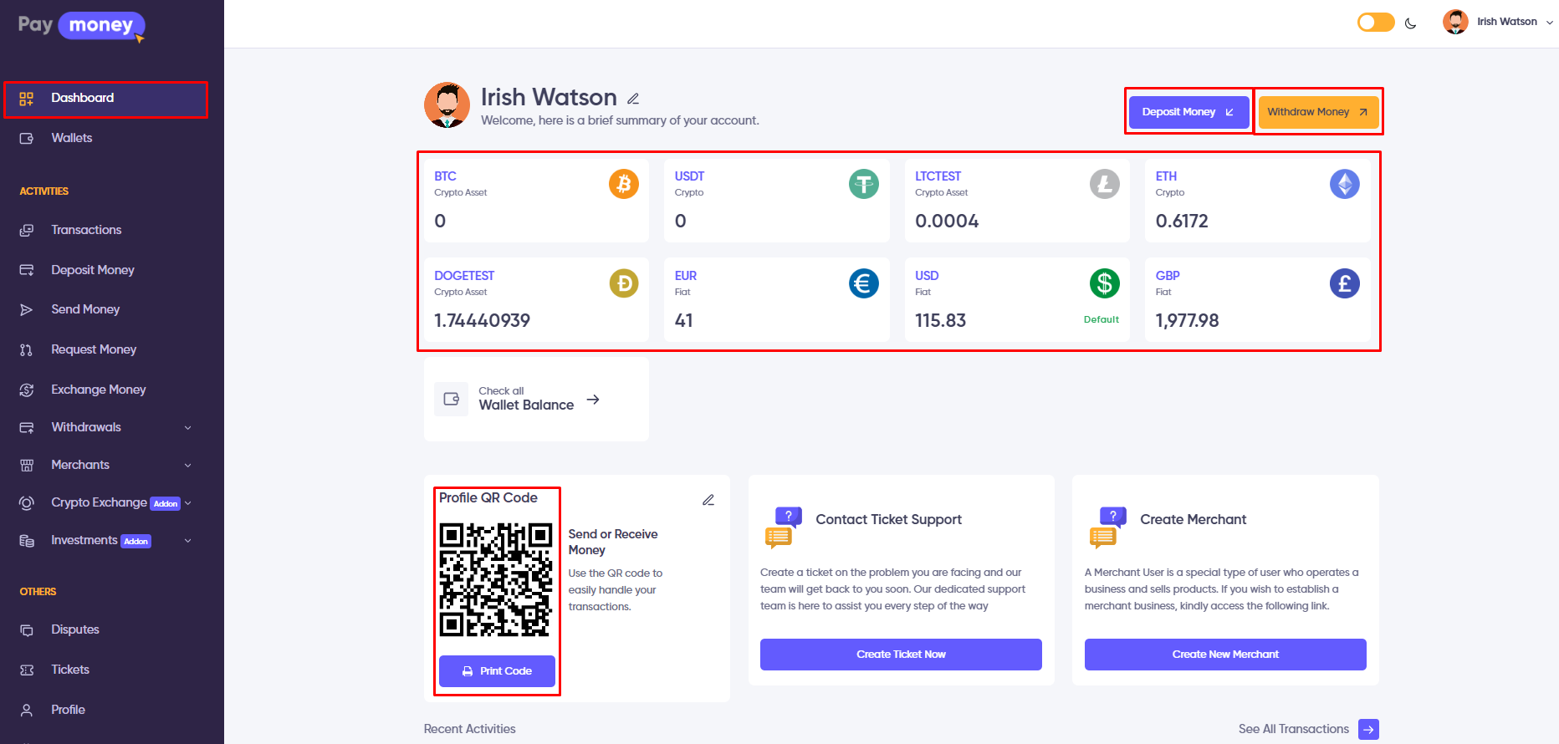The width and height of the screenshot is (1559, 744).
Task: Click the Ethereum coin icon
Action: click(1344, 184)
